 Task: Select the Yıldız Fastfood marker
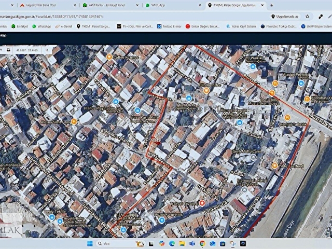274,165
